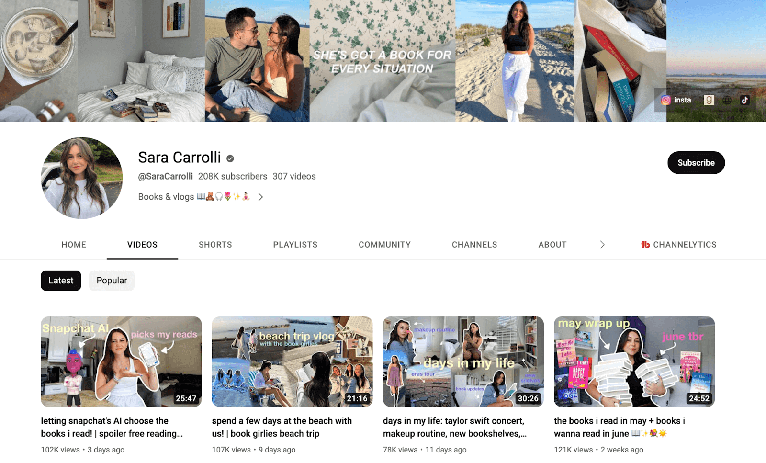The image size is (766, 463).
Task: Open the @SaraCarrolli handle link
Action: click(x=165, y=176)
